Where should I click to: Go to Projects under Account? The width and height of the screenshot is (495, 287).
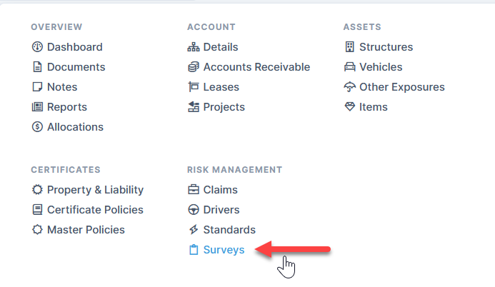tap(224, 107)
